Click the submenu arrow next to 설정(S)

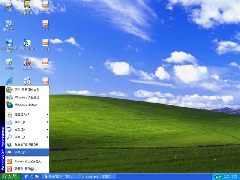point(47,130)
